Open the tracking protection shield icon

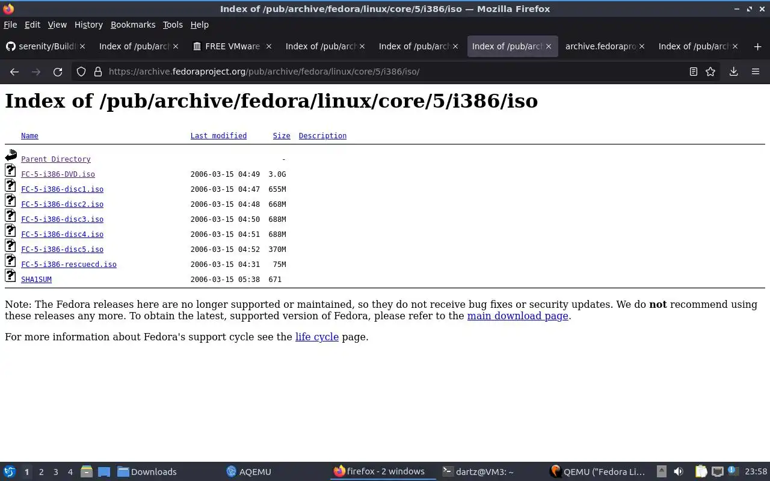coord(81,72)
